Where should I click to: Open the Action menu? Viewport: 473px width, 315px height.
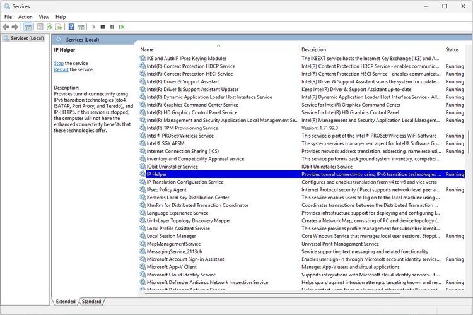[25, 17]
